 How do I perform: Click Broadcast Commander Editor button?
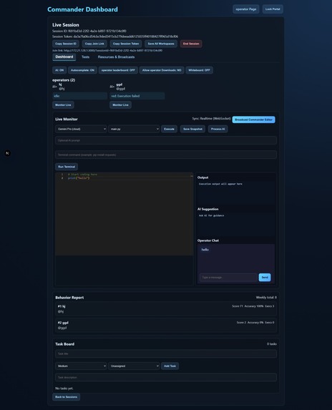253,119
